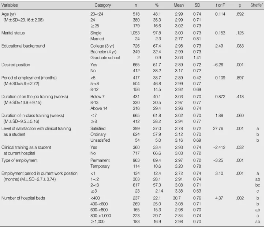Click the 'SD' column header
This screenshot has height=227, width=265.
coord(197,5)
